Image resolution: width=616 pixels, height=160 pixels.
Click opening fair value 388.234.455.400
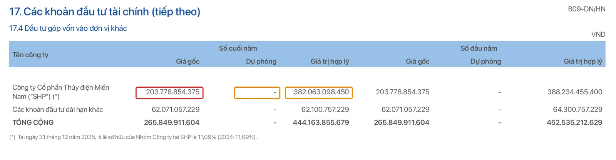(575, 92)
